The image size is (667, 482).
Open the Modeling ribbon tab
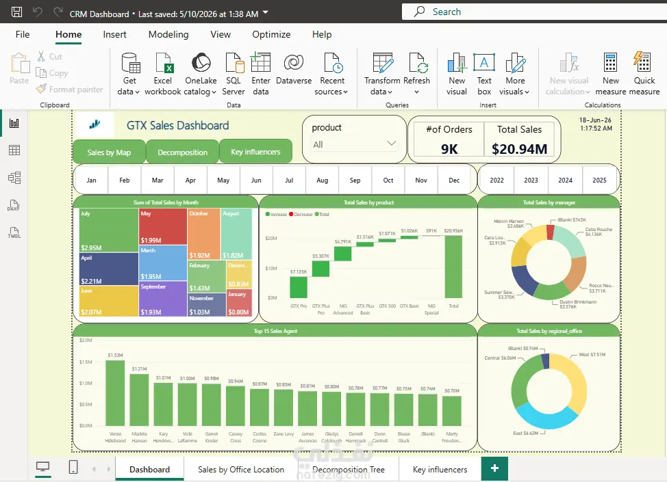click(168, 34)
